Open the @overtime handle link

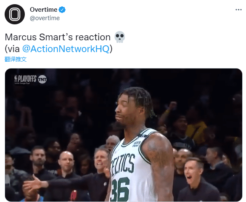coord(45,18)
